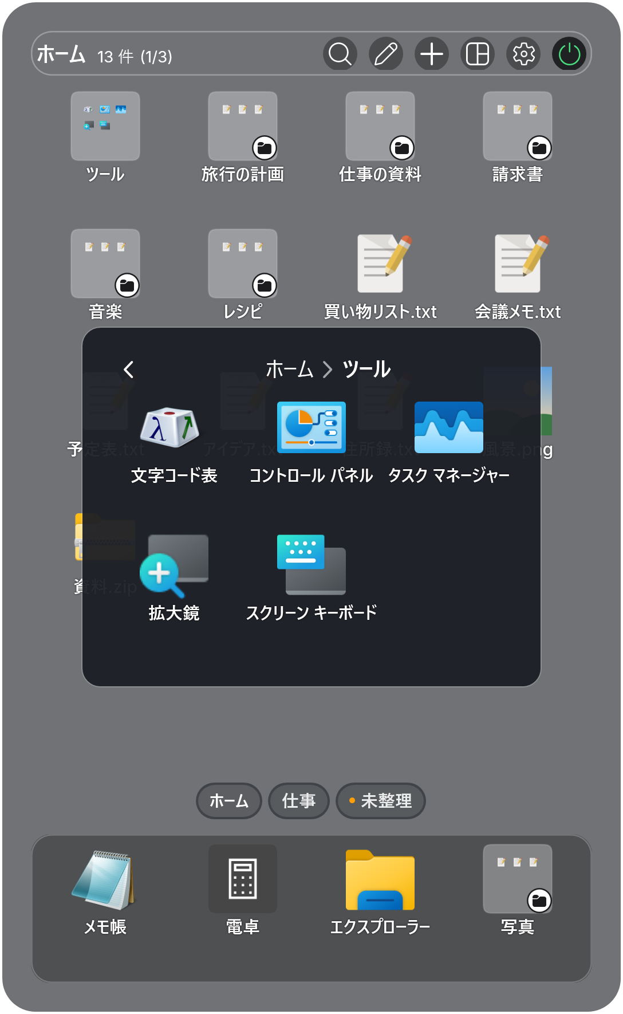Click ツール in the popup breadcrumb
This screenshot has height=1014, width=623.
[366, 370]
